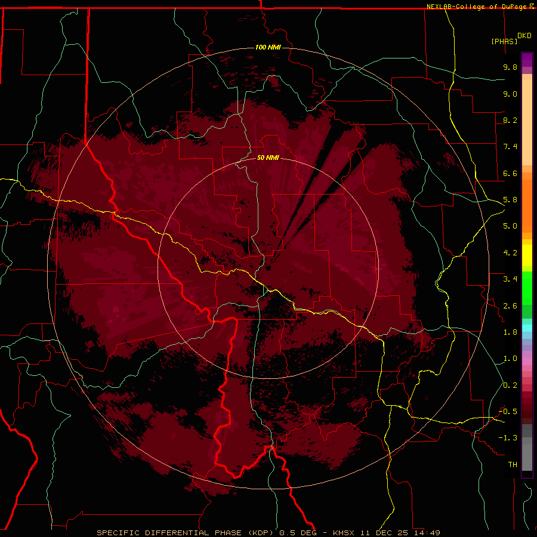This screenshot has height=537, width=537.
Task: Click the DKD label above the legend
Action: (x=524, y=36)
